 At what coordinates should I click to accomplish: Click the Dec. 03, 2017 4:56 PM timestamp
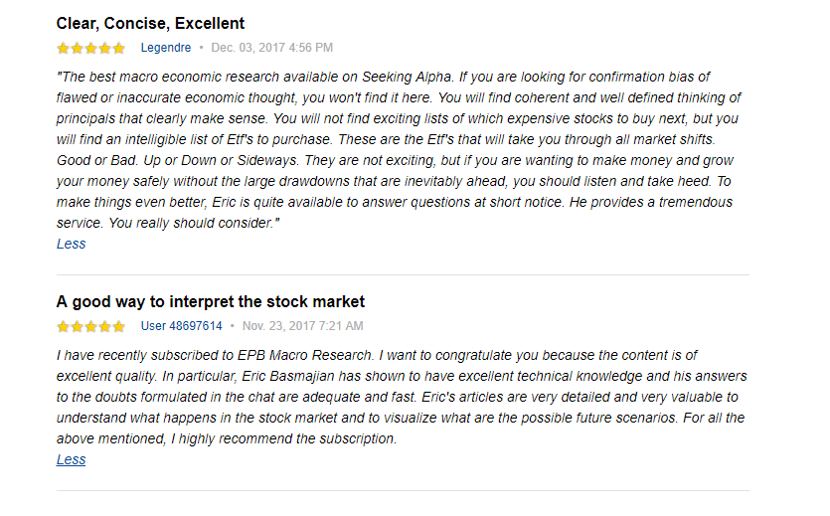click(271, 48)
